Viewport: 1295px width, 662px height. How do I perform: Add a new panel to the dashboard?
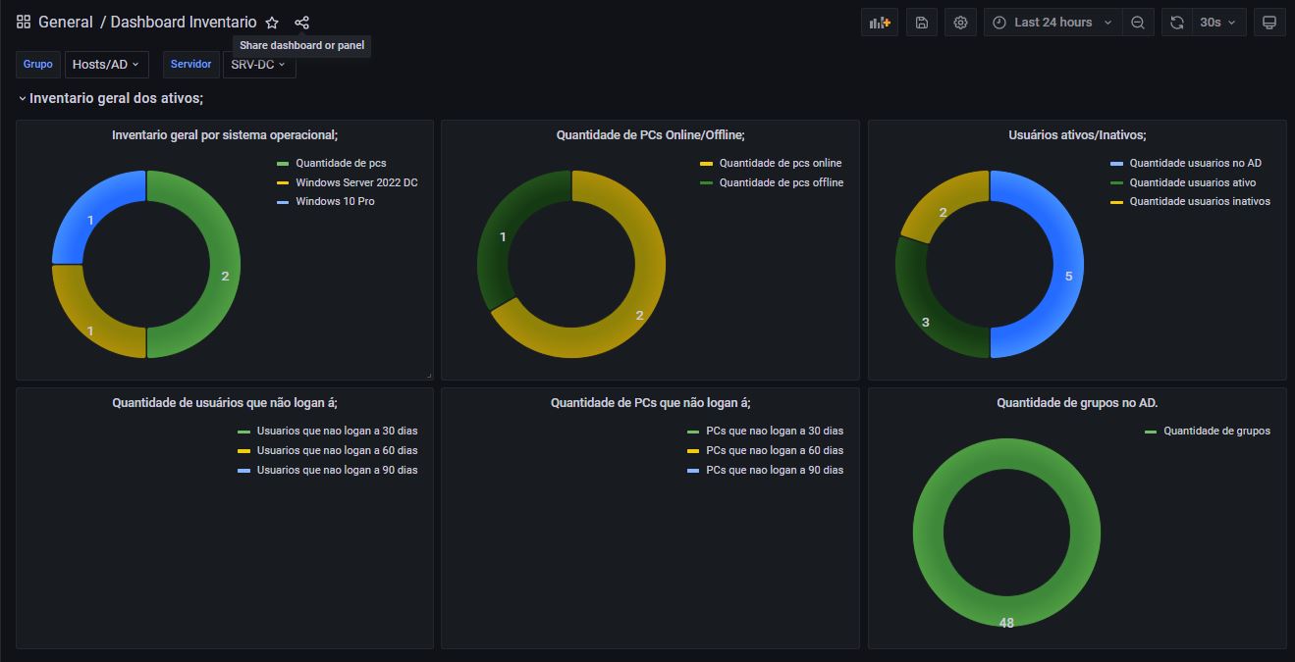coord(879,23)
